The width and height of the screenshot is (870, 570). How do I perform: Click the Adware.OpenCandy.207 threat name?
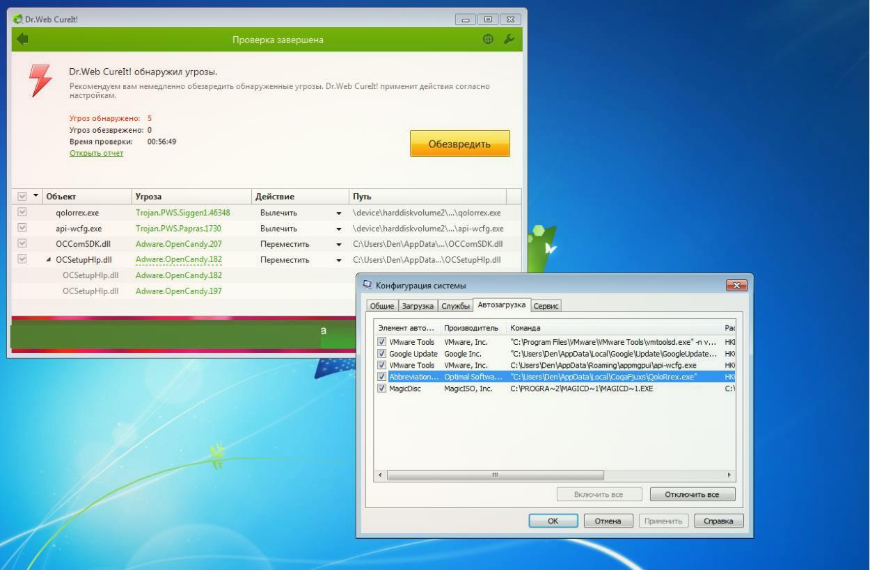(x=178, y=244)
